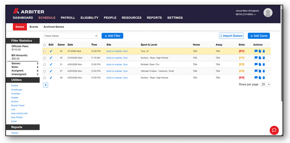Check the box for game 22 row
Screen dimensions: 290x143
(44, 52)
